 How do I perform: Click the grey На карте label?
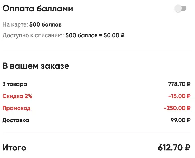(15, 24)
